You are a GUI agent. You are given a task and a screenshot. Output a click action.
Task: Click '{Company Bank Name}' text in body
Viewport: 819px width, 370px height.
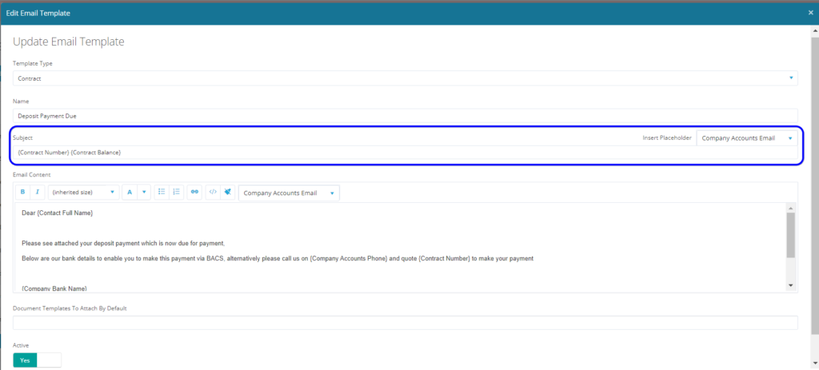(x=54, y=288)
